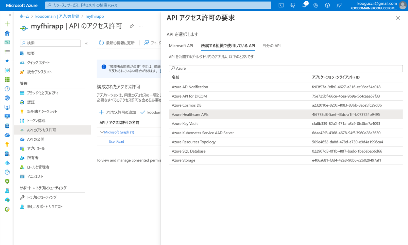Open the settings gear in header
The height and width of the screenshot is (245, 408).
pyautogui.click(x=316, y=5)
